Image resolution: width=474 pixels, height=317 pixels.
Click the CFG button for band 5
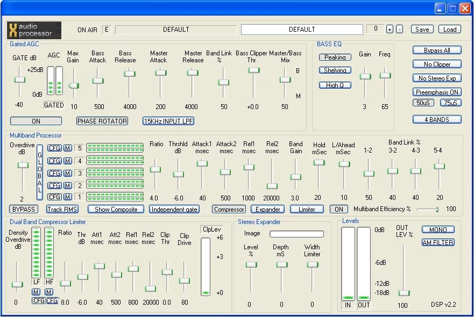[x=54, y=148]
